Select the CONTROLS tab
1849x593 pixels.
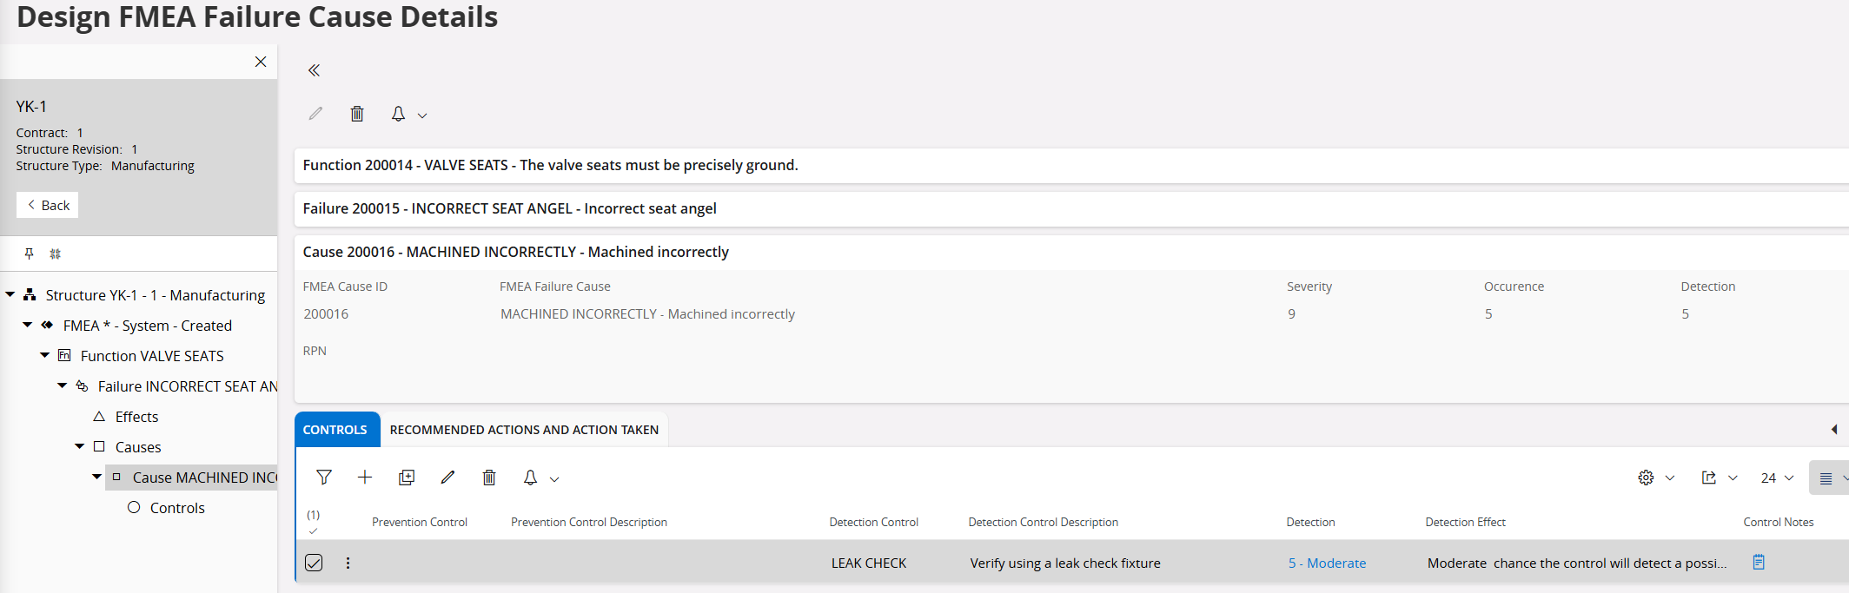[x=335, y=430]
